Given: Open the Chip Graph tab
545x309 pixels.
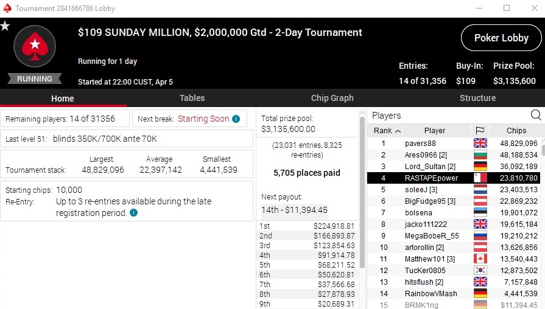Looking at the screenshot, I should 332,98.
